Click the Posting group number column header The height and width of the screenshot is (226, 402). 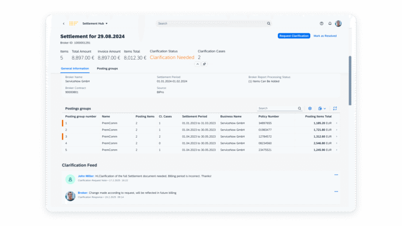[x=81, y=116]
